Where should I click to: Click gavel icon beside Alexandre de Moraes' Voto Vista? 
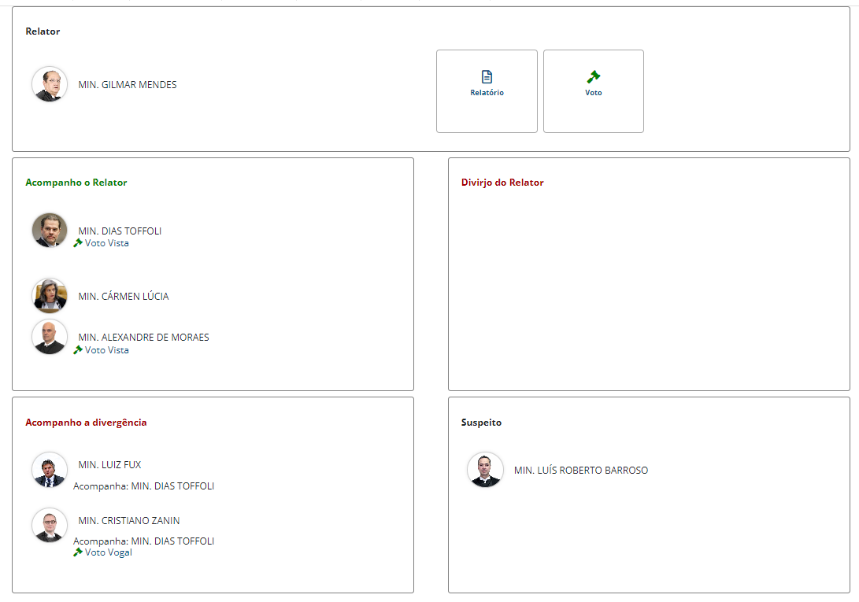[x=78, y=350]
